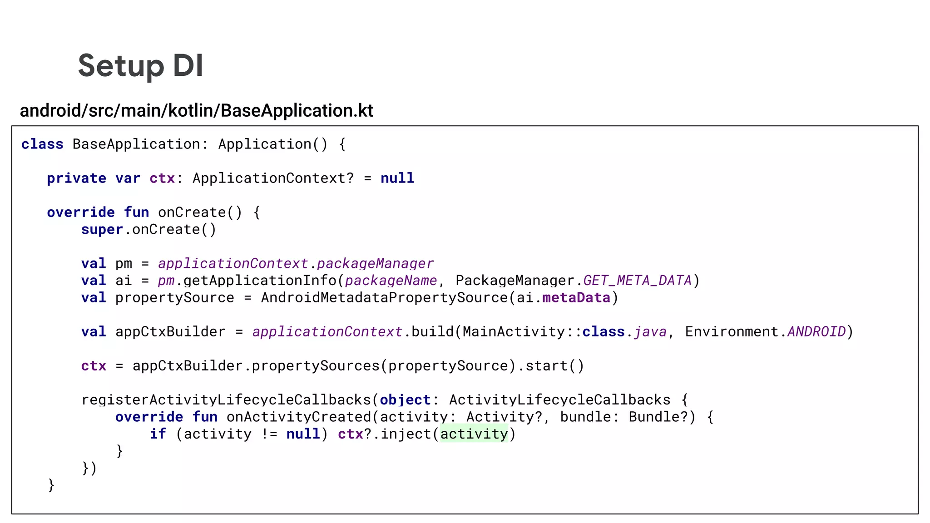The width and height of the screenshot is (930, 523).
Task: Click 'BaseApplication' class name in declaration
Action: pos(136,144)
